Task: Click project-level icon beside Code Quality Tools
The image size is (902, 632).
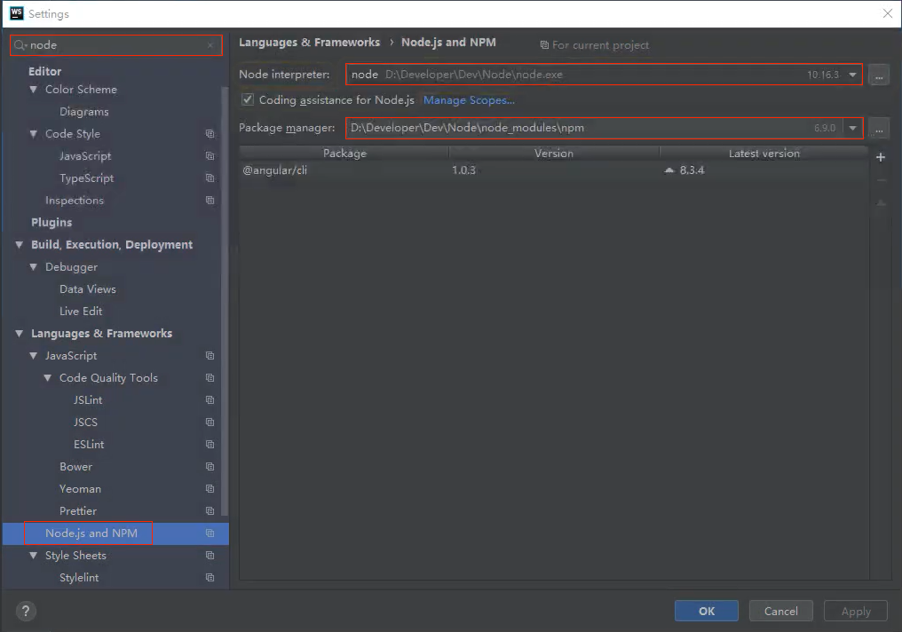Action: [x=210, y=378]
